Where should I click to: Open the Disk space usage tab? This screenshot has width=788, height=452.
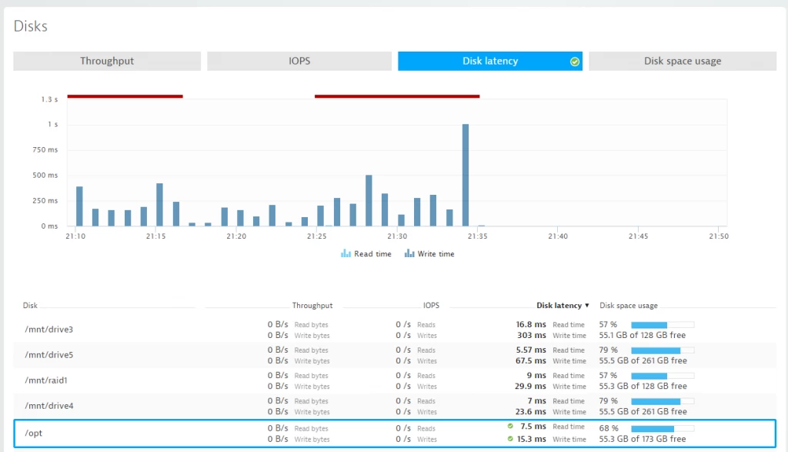[683, 61]
